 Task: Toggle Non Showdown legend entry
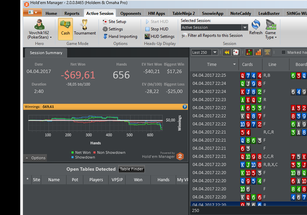pyautogui.click(x=110, y=153)
